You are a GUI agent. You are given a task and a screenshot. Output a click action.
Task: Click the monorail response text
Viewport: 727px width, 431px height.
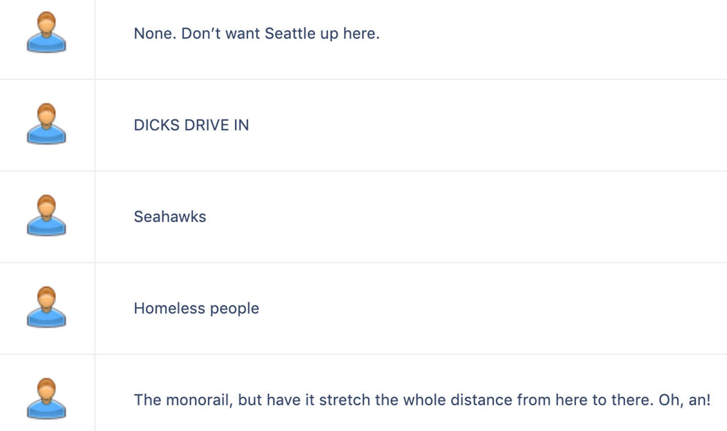coord(422,400)
